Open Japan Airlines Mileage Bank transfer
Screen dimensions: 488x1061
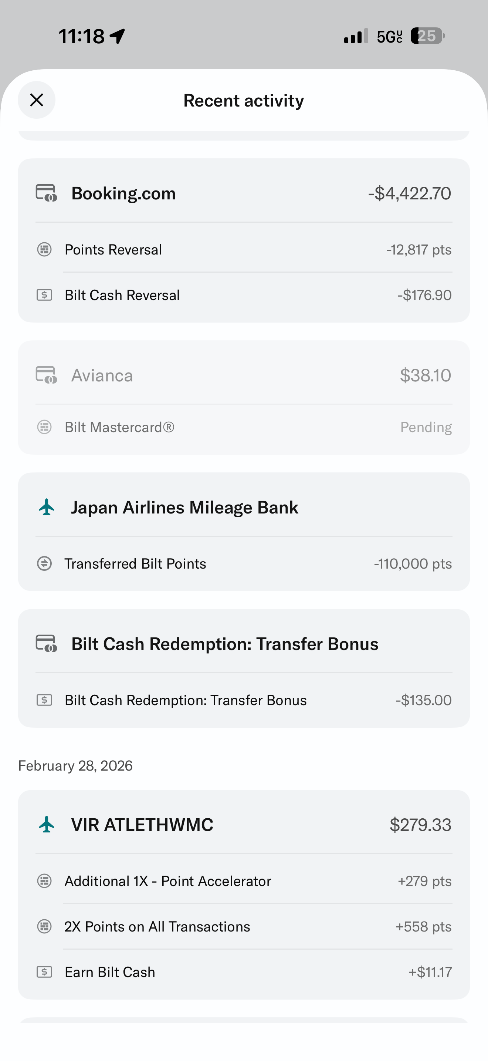[184, 508]
